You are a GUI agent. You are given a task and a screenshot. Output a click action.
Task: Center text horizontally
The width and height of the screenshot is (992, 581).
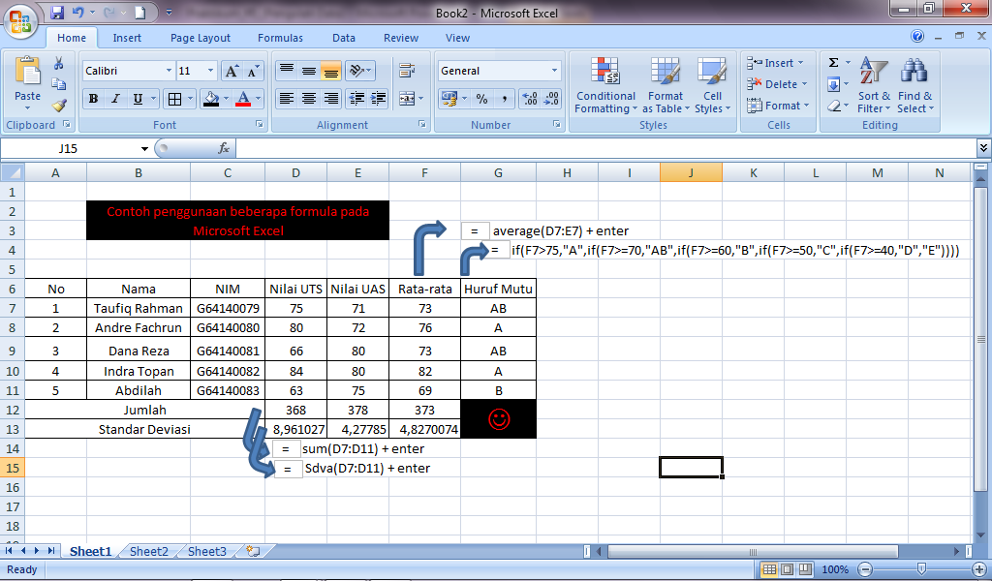309,99
